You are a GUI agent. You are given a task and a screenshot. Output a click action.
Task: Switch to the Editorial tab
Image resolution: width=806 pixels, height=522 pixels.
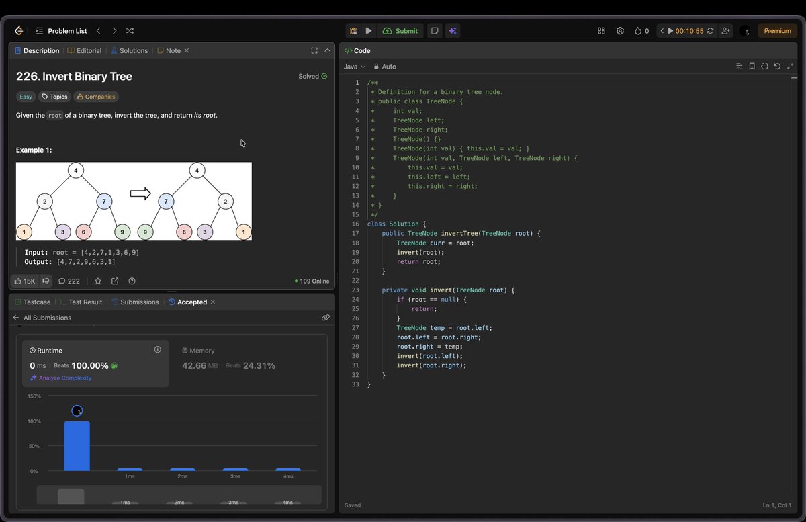coord(84,50)
